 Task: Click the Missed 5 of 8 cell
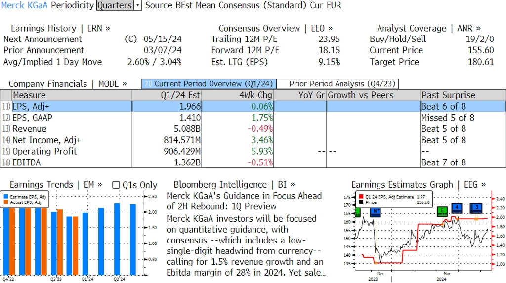[x=448, y=118]
